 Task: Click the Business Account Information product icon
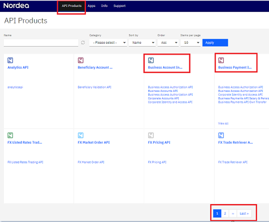click(151, 60)
